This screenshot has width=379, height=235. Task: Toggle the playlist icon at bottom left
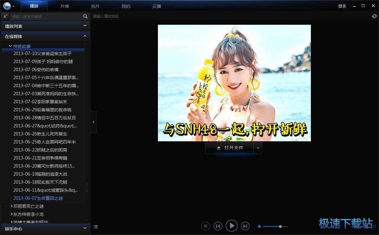(x=96, y=227)
